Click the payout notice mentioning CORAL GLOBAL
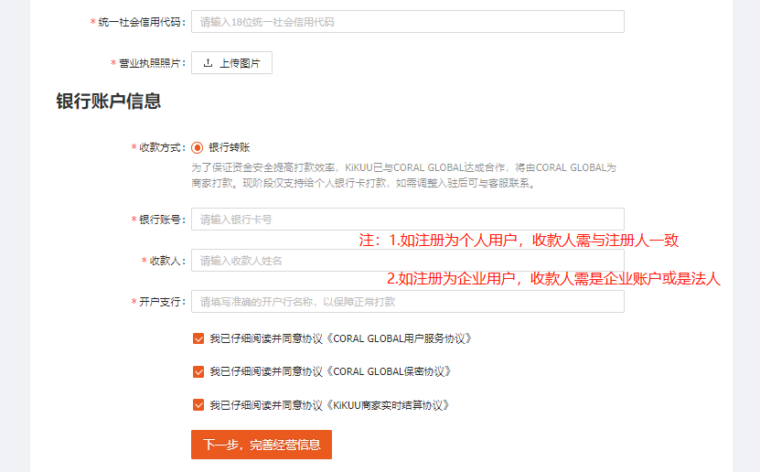This screenshot has width=760, height=472. click(x=403, y=176)
